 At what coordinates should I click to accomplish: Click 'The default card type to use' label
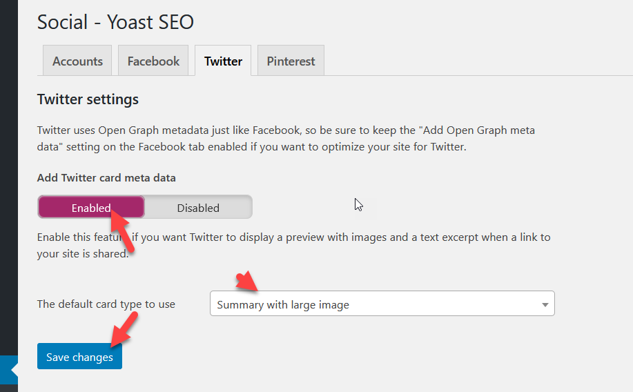click(106, 304)
